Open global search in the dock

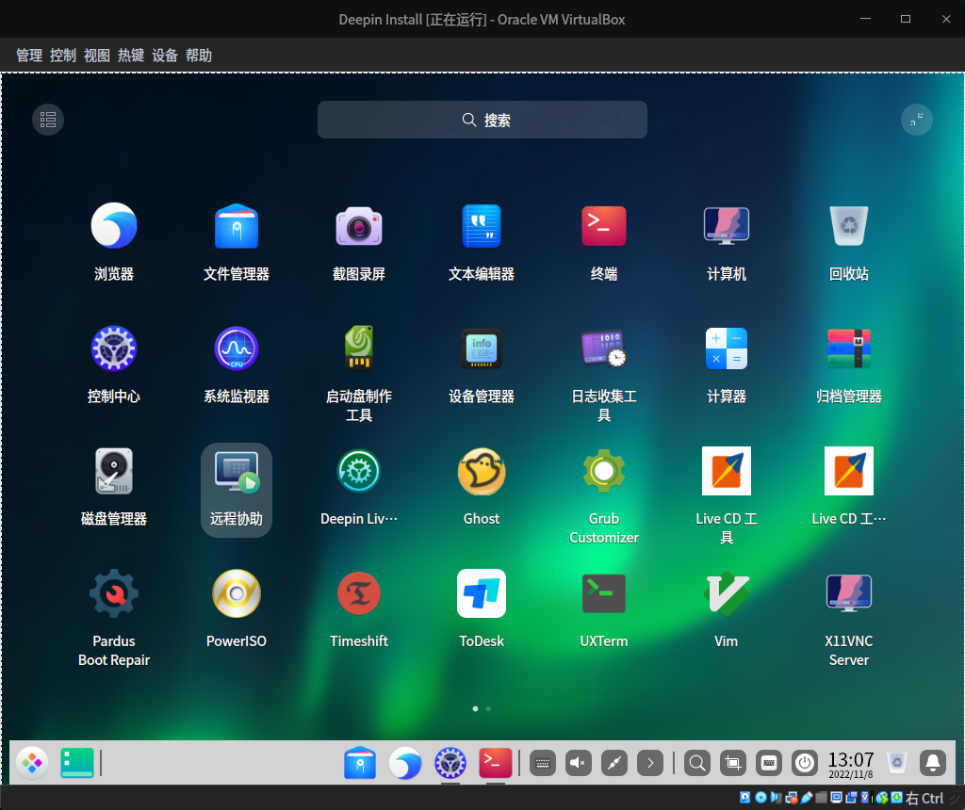click(697, 763)
